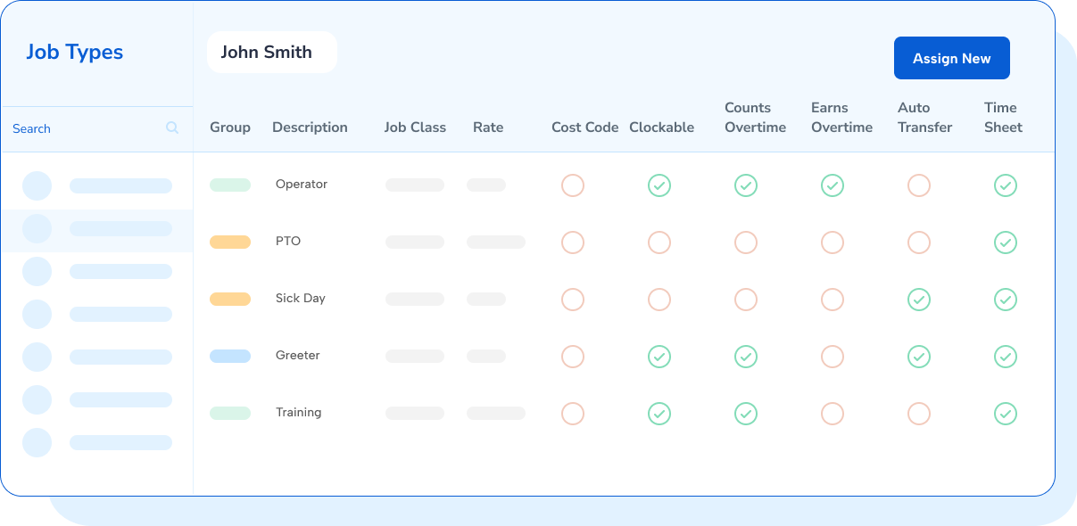The image size is (1077, 526).
Task: Toggle Earns Overtime off for Operator
Action: (x=832, y=185)
